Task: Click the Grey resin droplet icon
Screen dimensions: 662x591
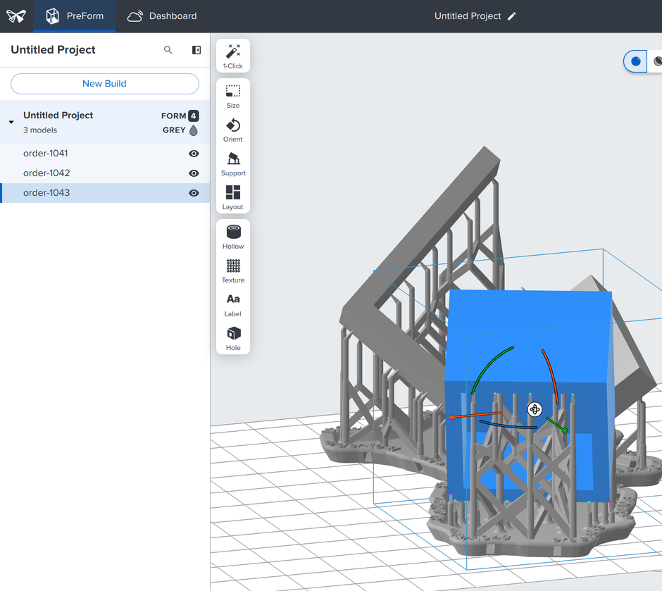Action: pyautogui.click(x=194, y=130)
